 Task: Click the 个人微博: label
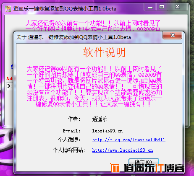point(69,140)
